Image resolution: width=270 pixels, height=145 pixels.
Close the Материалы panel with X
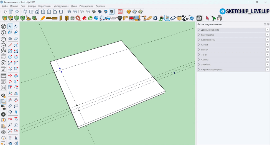[x=267, y=35]
